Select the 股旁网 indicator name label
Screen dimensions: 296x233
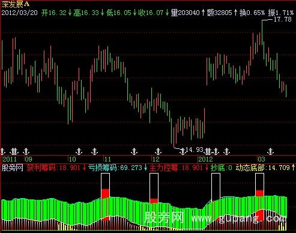tap(13, 168)
